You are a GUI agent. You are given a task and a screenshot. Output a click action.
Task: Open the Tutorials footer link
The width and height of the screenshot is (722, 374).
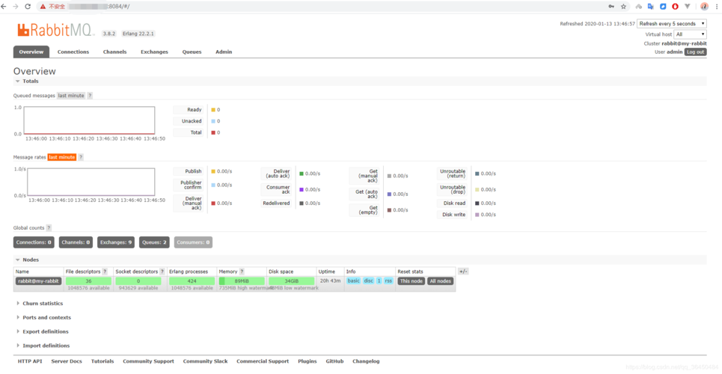[103, 361]
